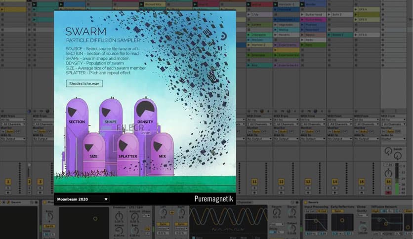
Task: Launch the 'Horizon 2' clip in track 11
Action: click(259, 45)
